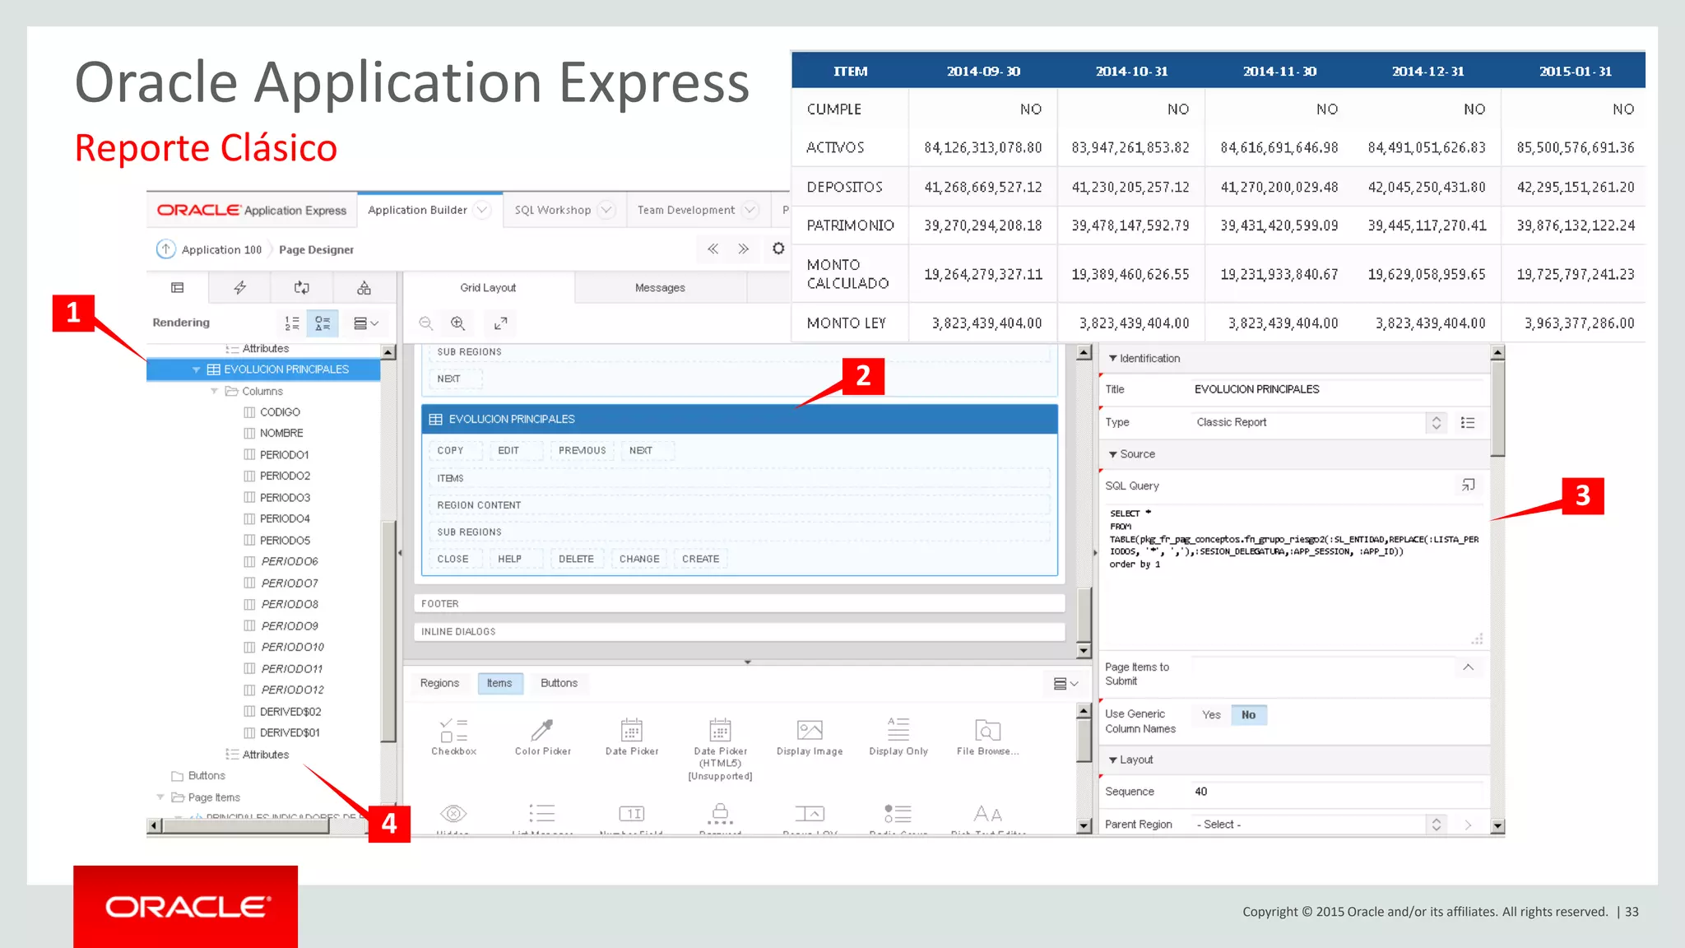Open the Shared Components tab icon
The width and height of the screenshot is (1685, 948).
[x=364, y=287]
